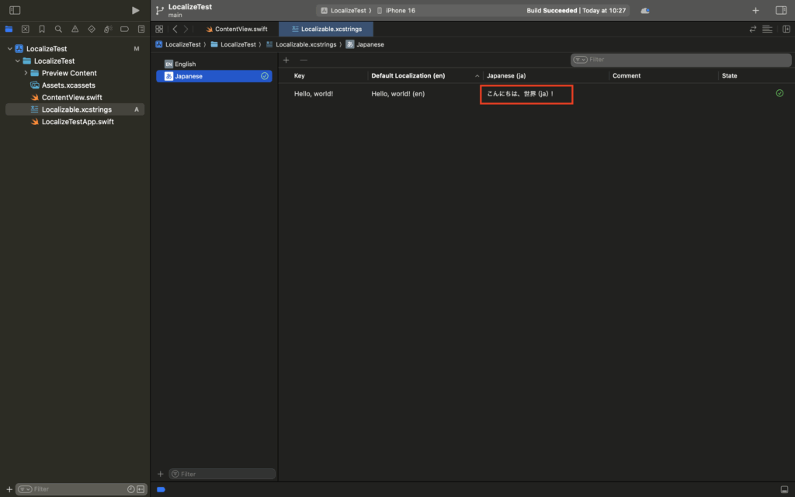Edit the Japanese translation こんにちは cell
Image resolution: width=795 pixels, height=497 pixels.
(x=526, y=94)
